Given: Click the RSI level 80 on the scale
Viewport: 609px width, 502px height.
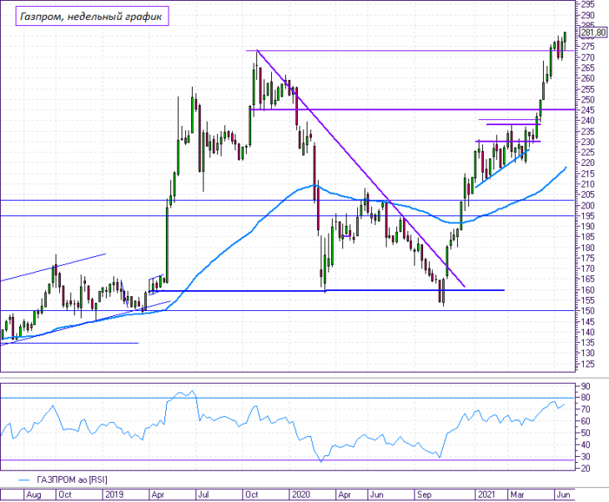Looking at the screenshot, I should pos(585,398).
